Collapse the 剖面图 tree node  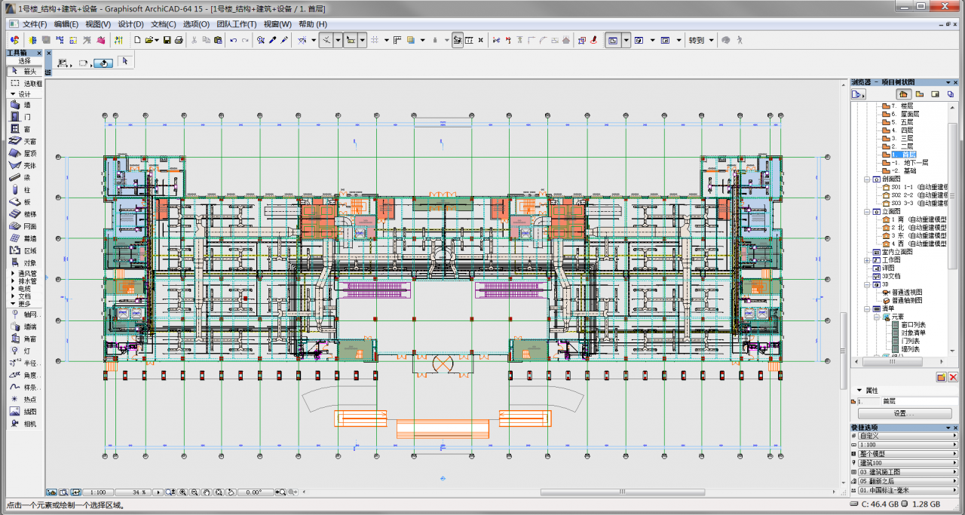coord(867,179)
